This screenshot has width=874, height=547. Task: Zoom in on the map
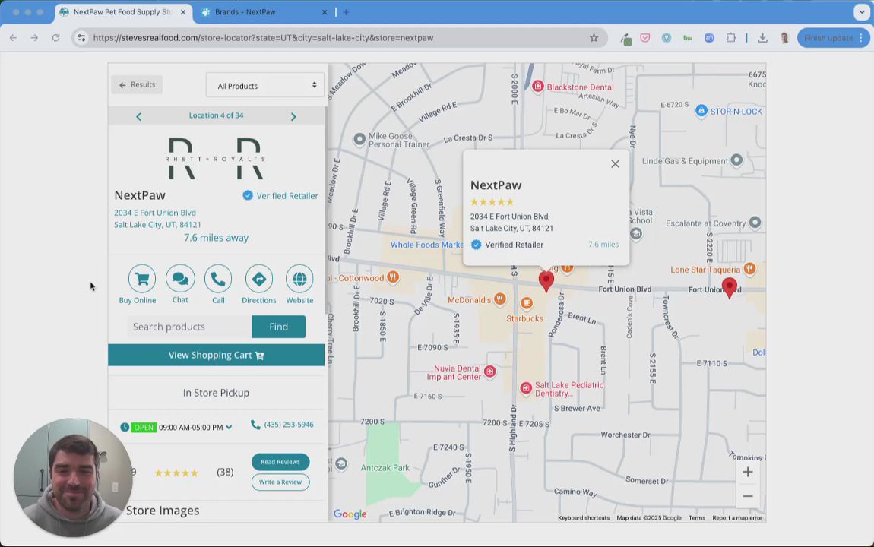click(748, 472)
